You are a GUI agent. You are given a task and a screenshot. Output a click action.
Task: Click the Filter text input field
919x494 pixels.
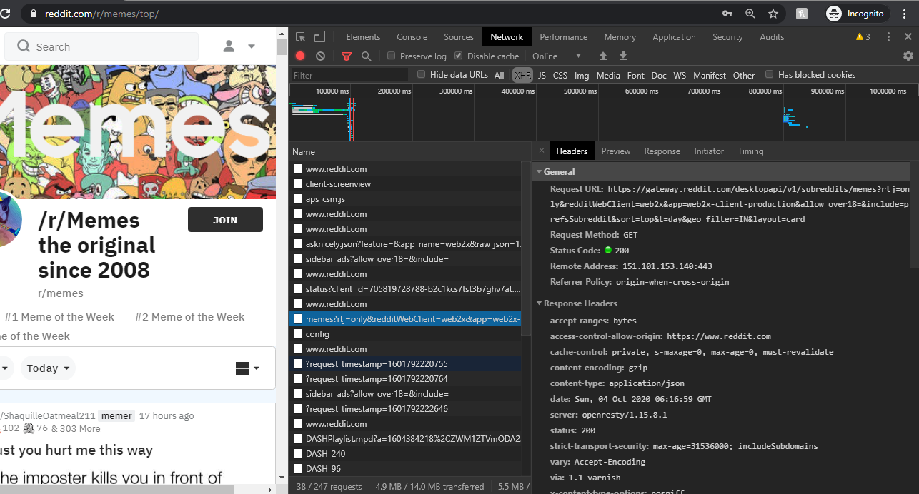coord(349,75)
